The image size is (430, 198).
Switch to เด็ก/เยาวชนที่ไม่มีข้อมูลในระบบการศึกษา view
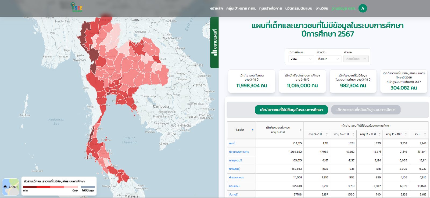pyautogui.click(x=291, y=110)
